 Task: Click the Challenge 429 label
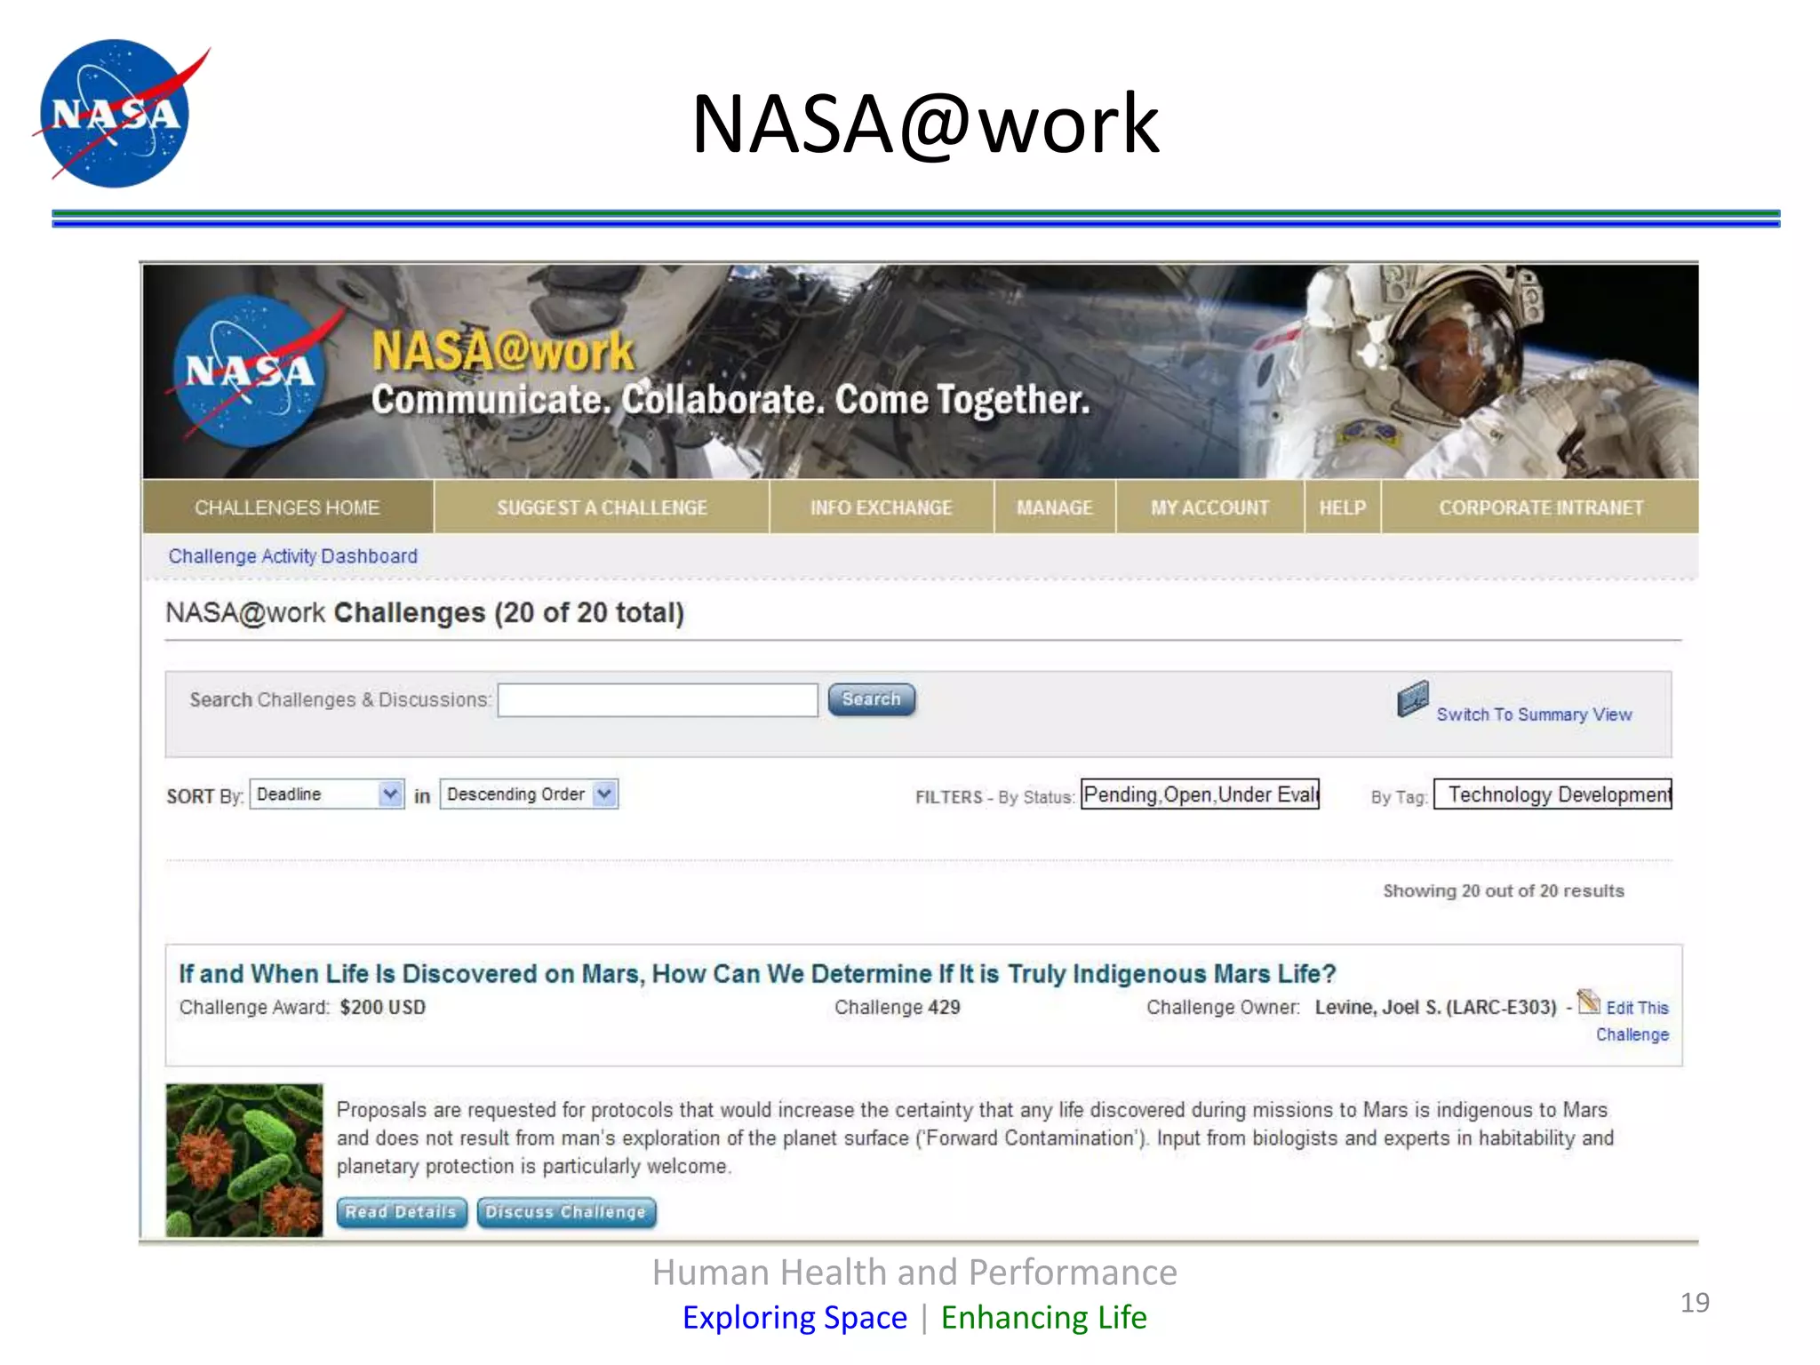tap(897, 1007)
